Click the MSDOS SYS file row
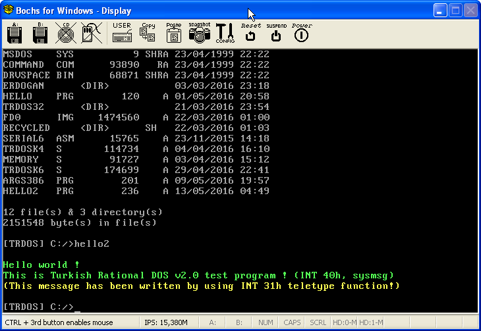 (x=136, y=54)
